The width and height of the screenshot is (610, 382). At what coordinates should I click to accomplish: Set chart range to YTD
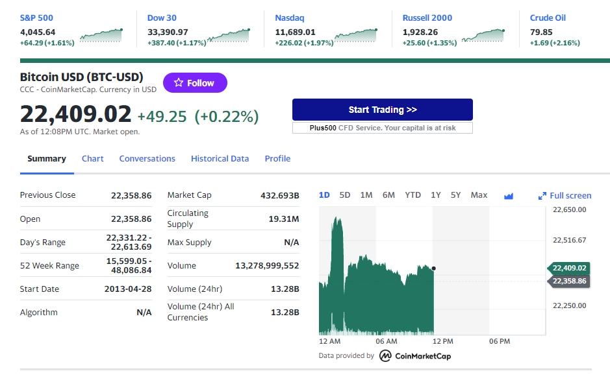click(413, 195)
